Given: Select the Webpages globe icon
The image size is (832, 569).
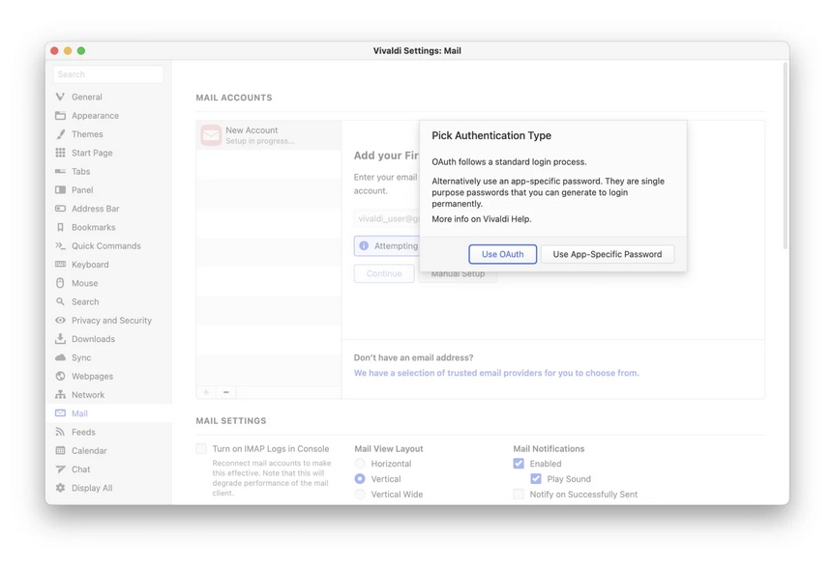Looking at the screenshot, I should pyautogui.click(x=60, y=376).
